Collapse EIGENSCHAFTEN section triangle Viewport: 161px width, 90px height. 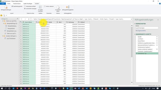(135, 24)
